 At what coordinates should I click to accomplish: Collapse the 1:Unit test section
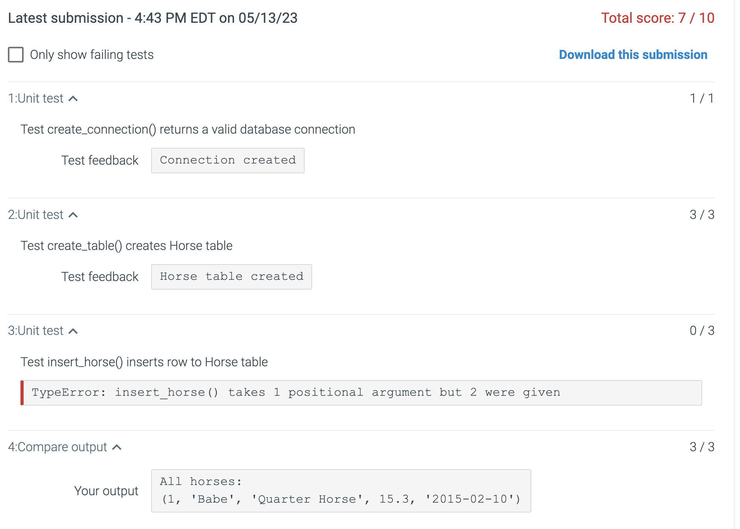(x=74, y=98)
